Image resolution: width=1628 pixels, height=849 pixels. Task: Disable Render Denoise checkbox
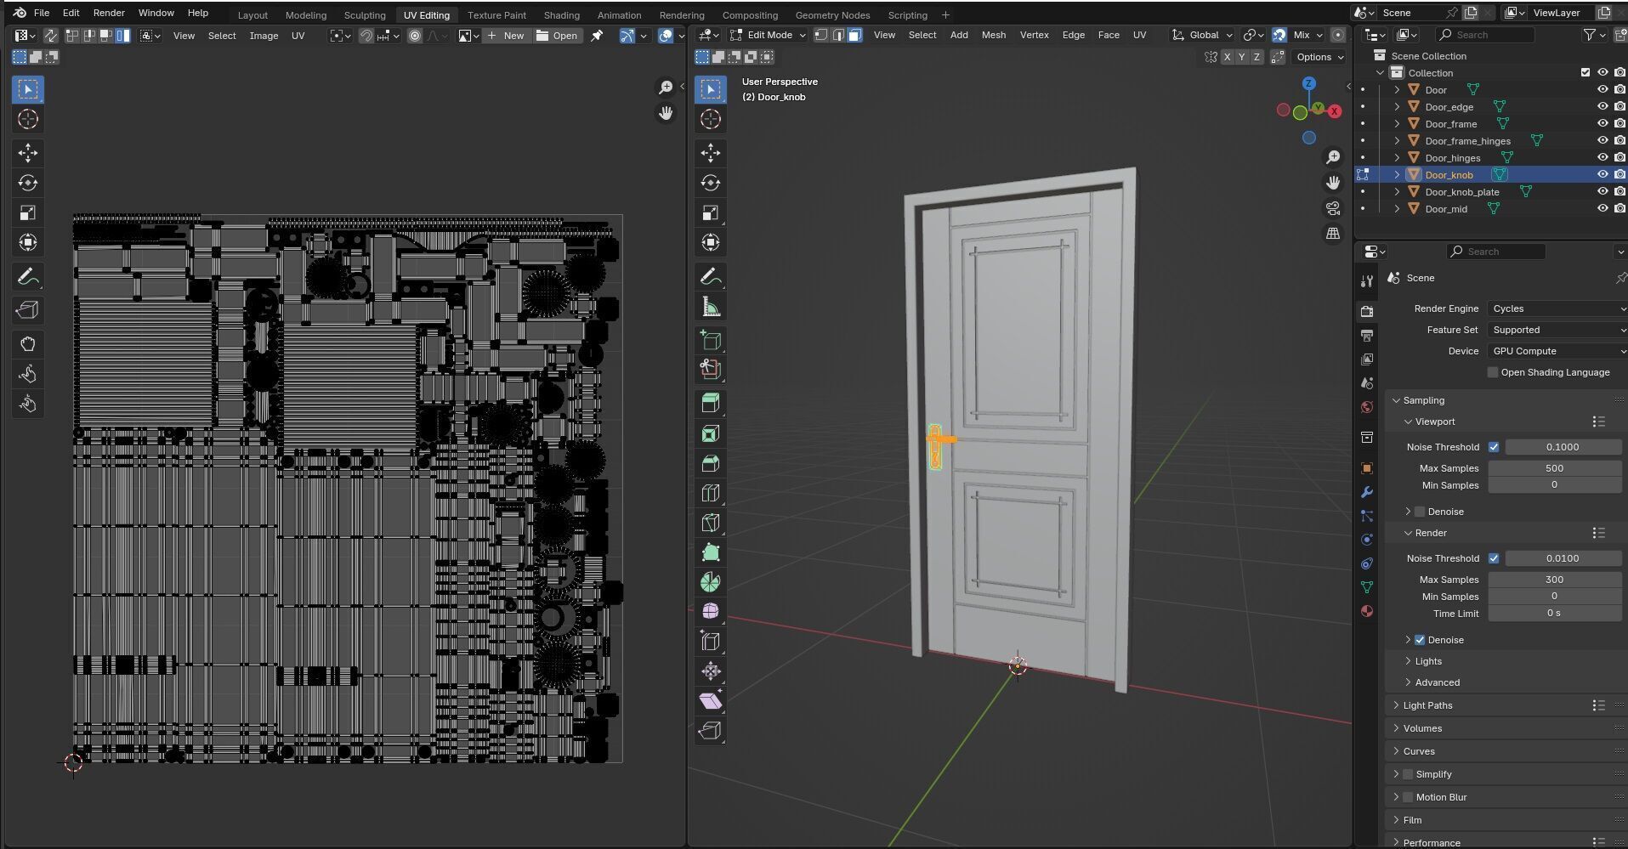(1420, 640)
